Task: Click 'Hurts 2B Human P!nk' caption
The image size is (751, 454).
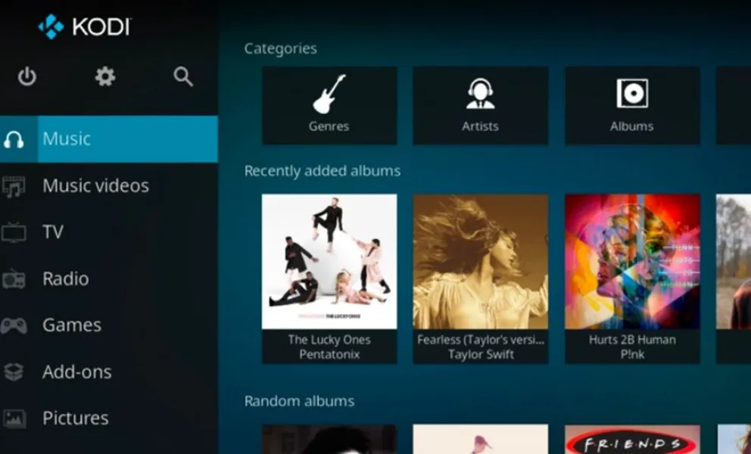Action: [632, 347]
